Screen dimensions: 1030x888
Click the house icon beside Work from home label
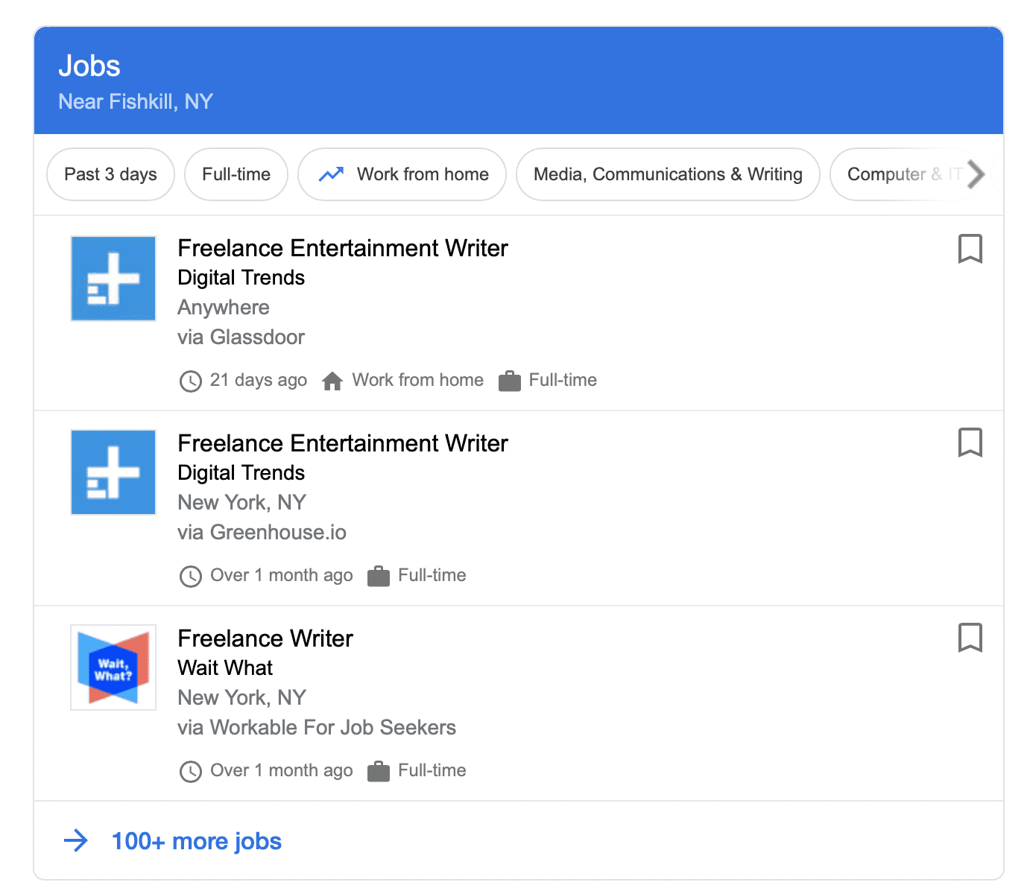tap(332, 380)
